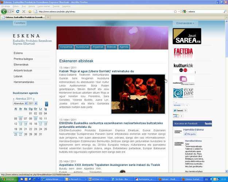Open Prentsa bulegoa in sidebar

pos(23,59)
